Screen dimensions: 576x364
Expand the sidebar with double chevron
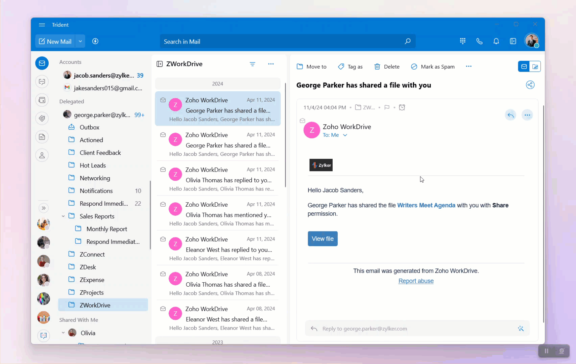coord(44,208)
